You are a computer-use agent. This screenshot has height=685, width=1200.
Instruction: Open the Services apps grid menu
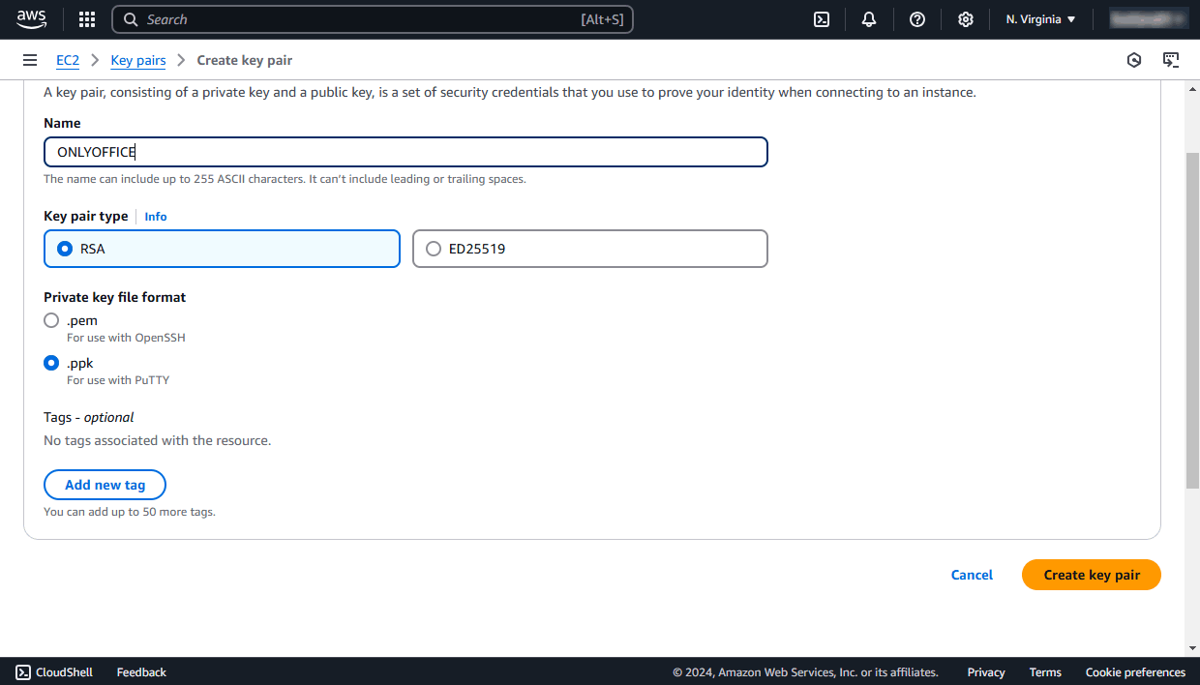[86, 18]
